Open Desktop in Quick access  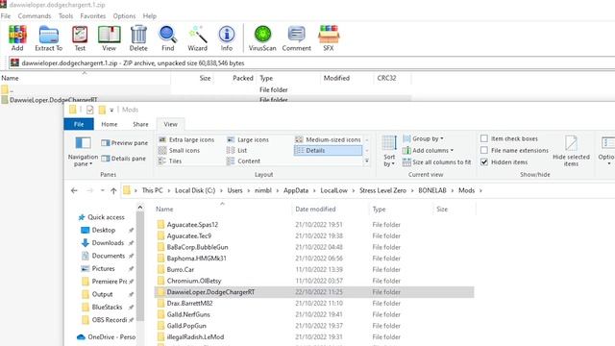(x=104, y=230)
